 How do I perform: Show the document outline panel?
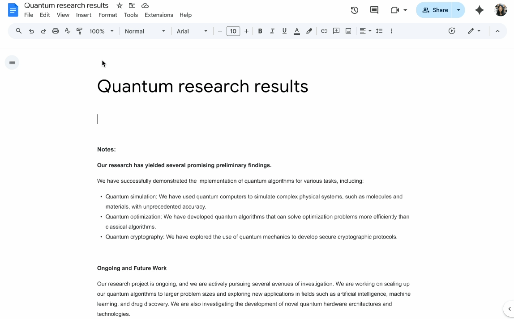[12, 62]
